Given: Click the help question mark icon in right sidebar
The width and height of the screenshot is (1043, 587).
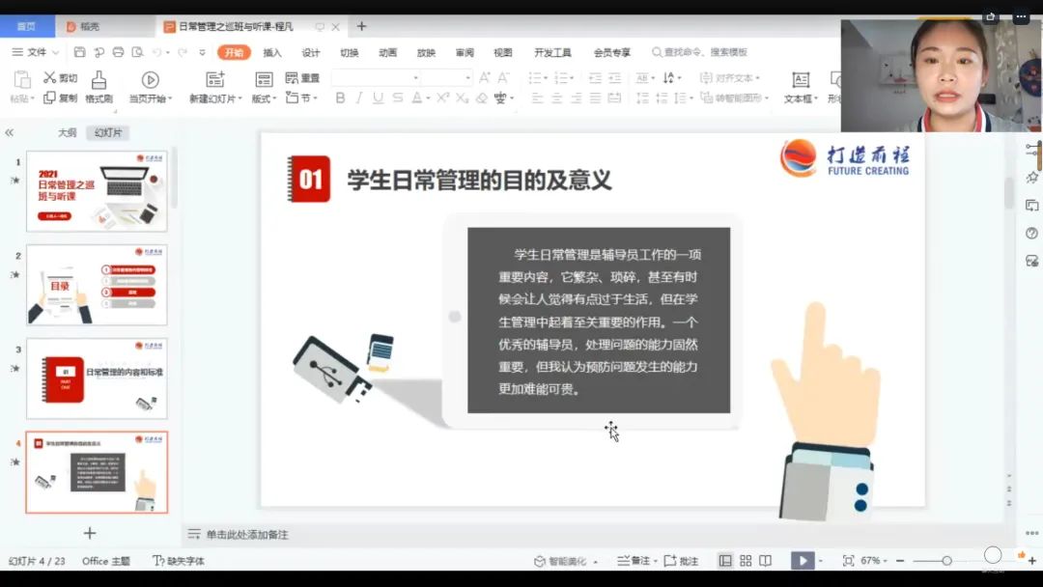Looking at the screenshot, I should tap(1031, 234).
